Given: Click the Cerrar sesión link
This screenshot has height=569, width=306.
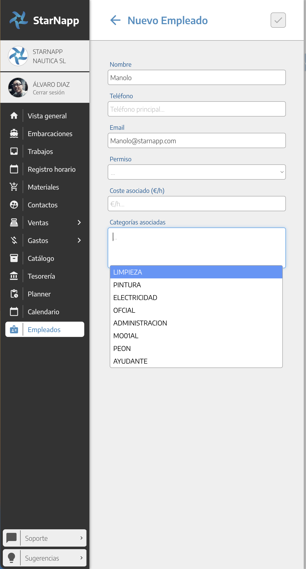Looking at the screenshot, I should [x=49, y=93].
